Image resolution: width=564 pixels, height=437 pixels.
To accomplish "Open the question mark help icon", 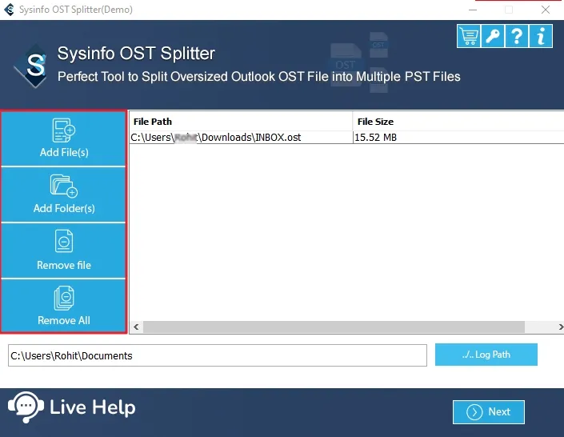I will pyautogui.click(x=517, y=36).
